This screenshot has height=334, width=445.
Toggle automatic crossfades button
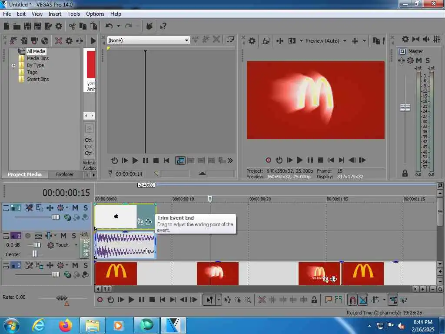point(363,300)
